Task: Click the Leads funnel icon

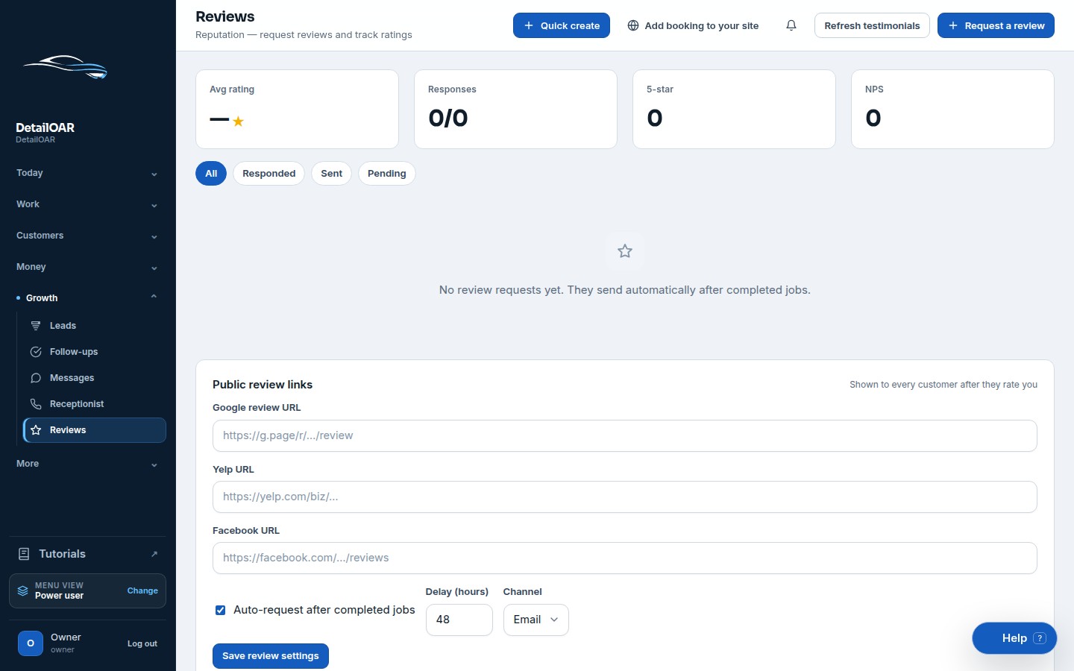Action: (x=36, y=326)
